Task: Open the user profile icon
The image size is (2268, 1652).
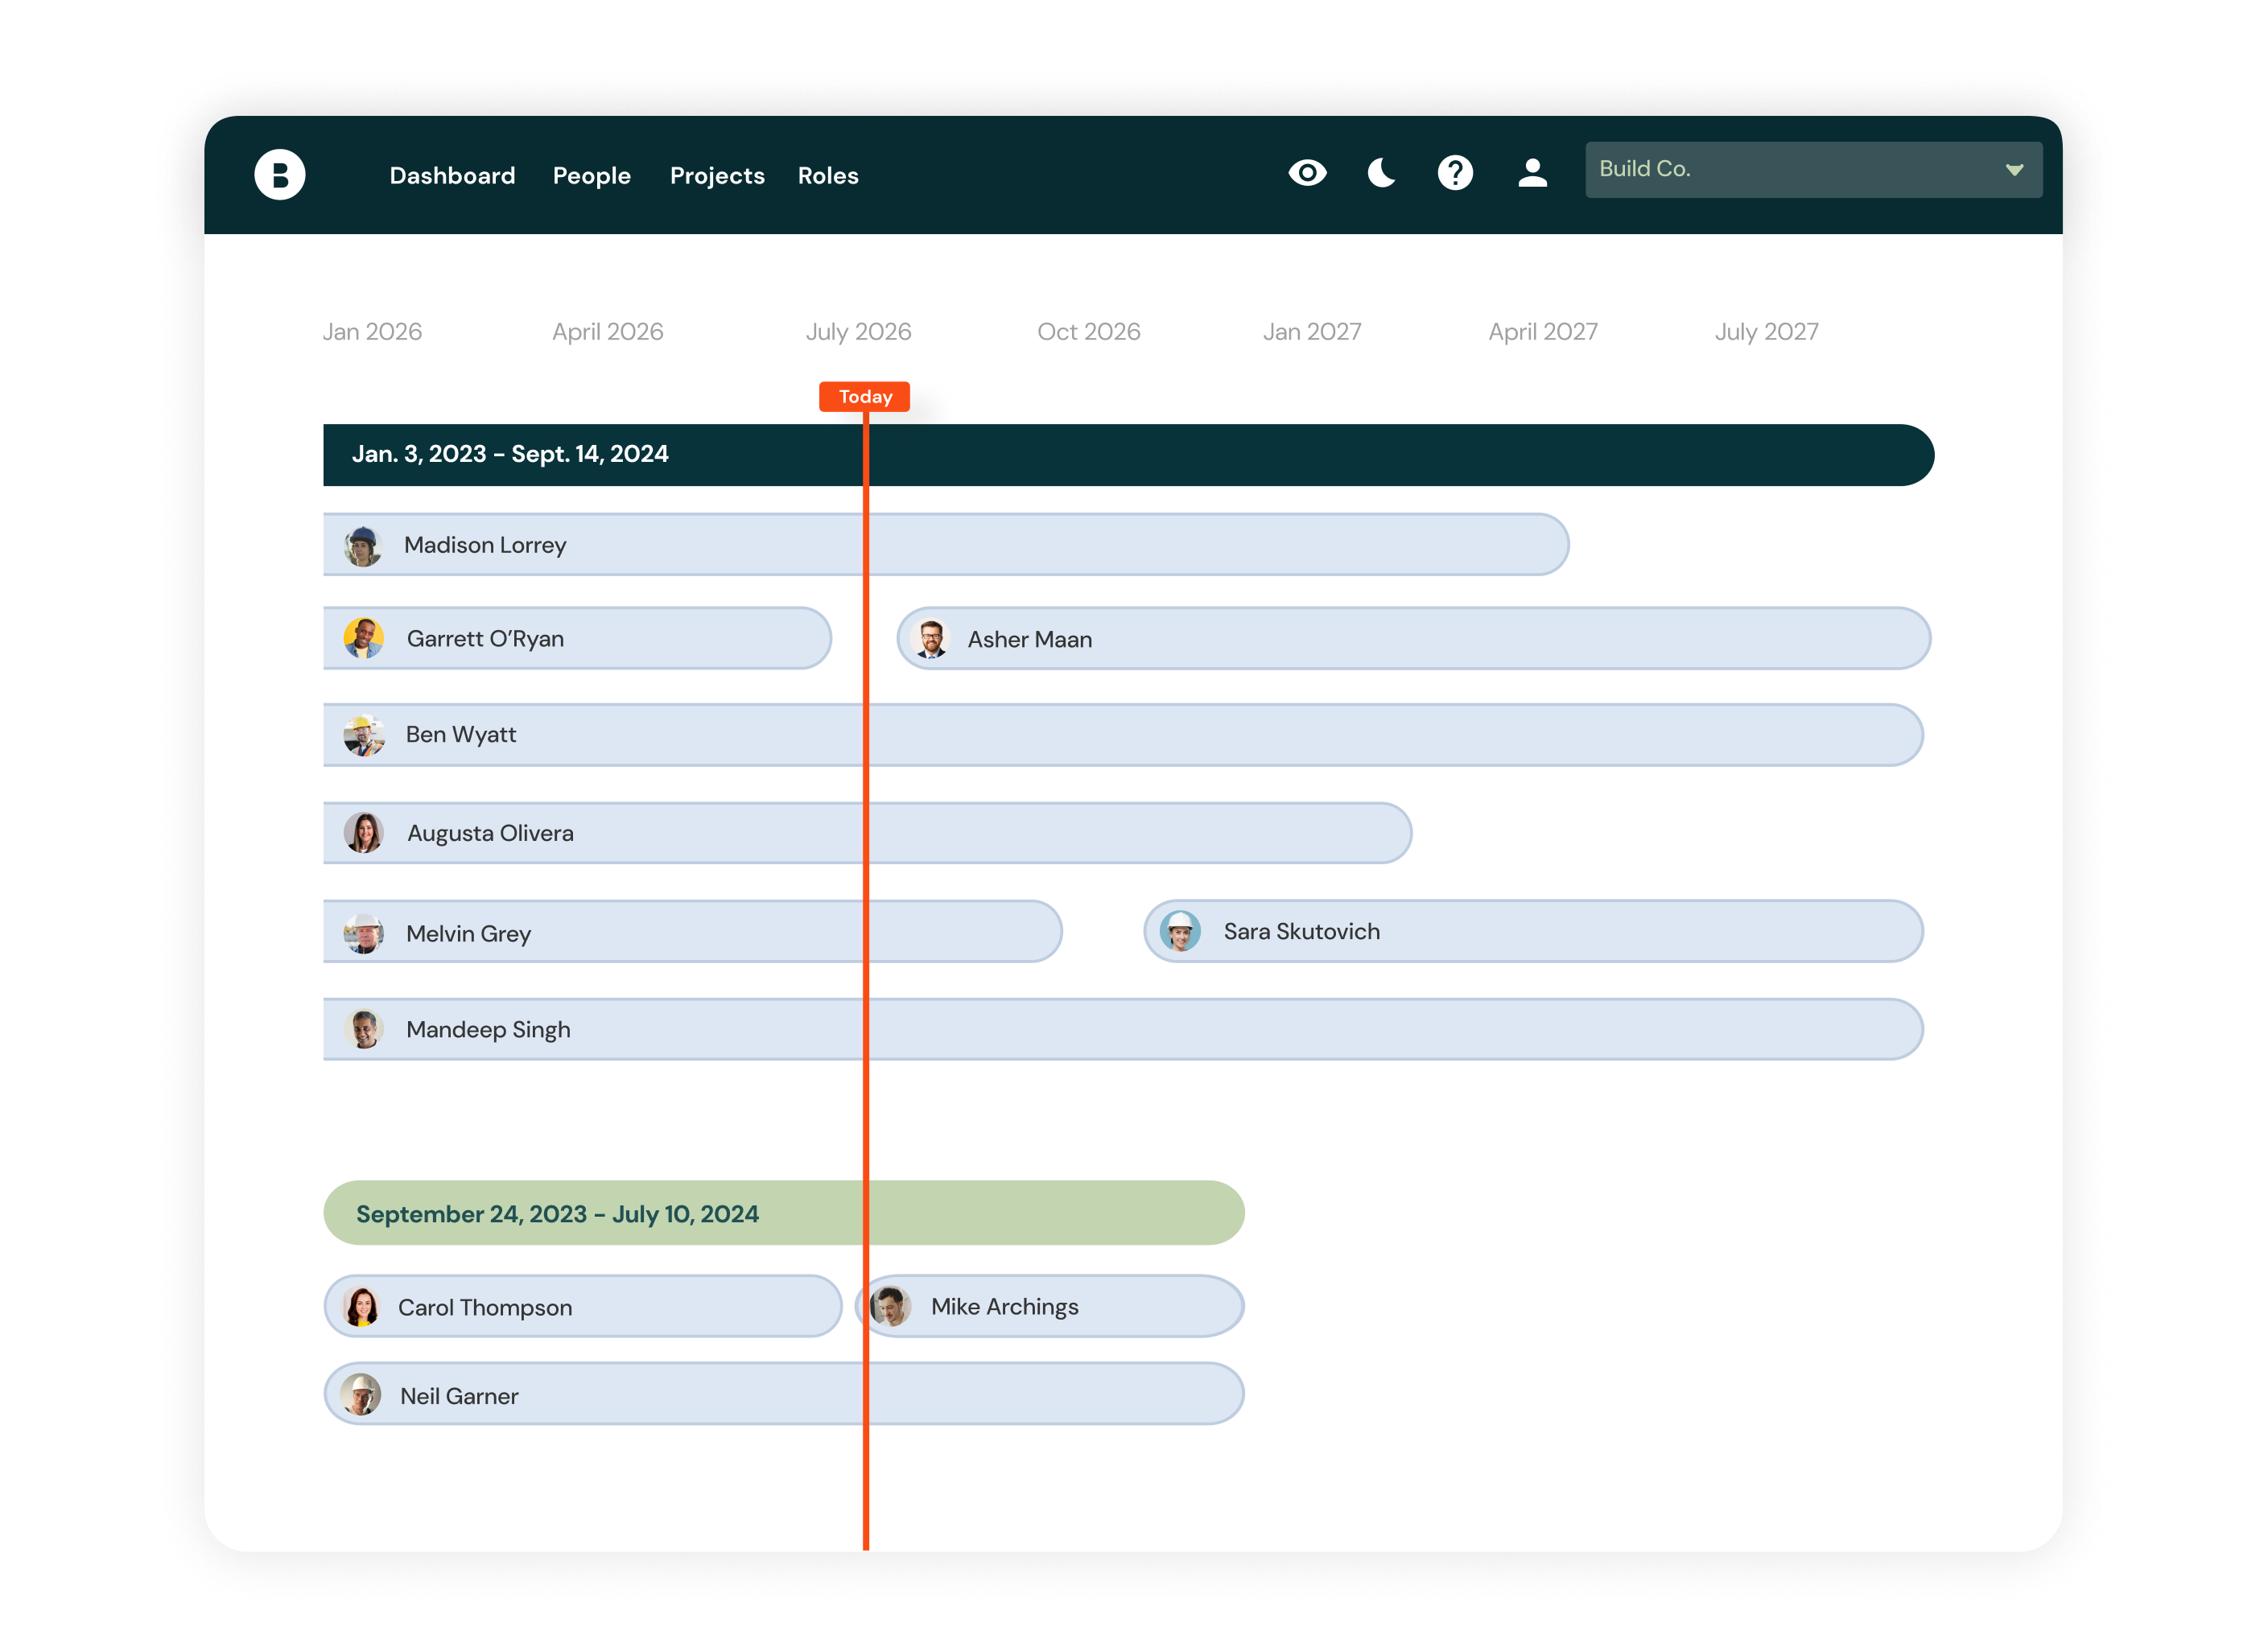Action: [1532, 173]
